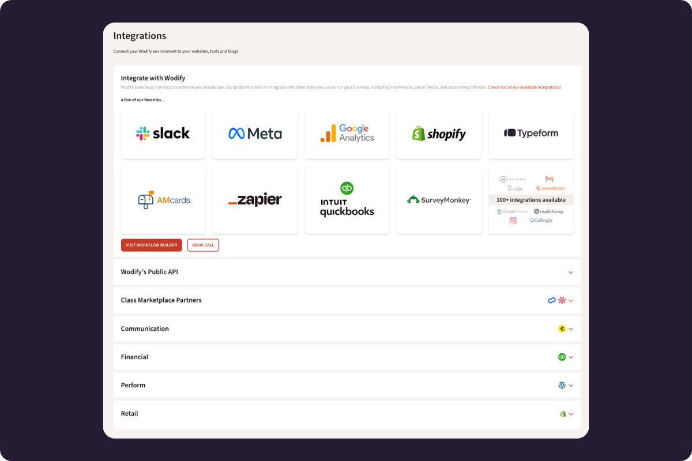Click the Shopify bag icon in Retail row
This screenshot has height=461, width=692.
[563, 414]
